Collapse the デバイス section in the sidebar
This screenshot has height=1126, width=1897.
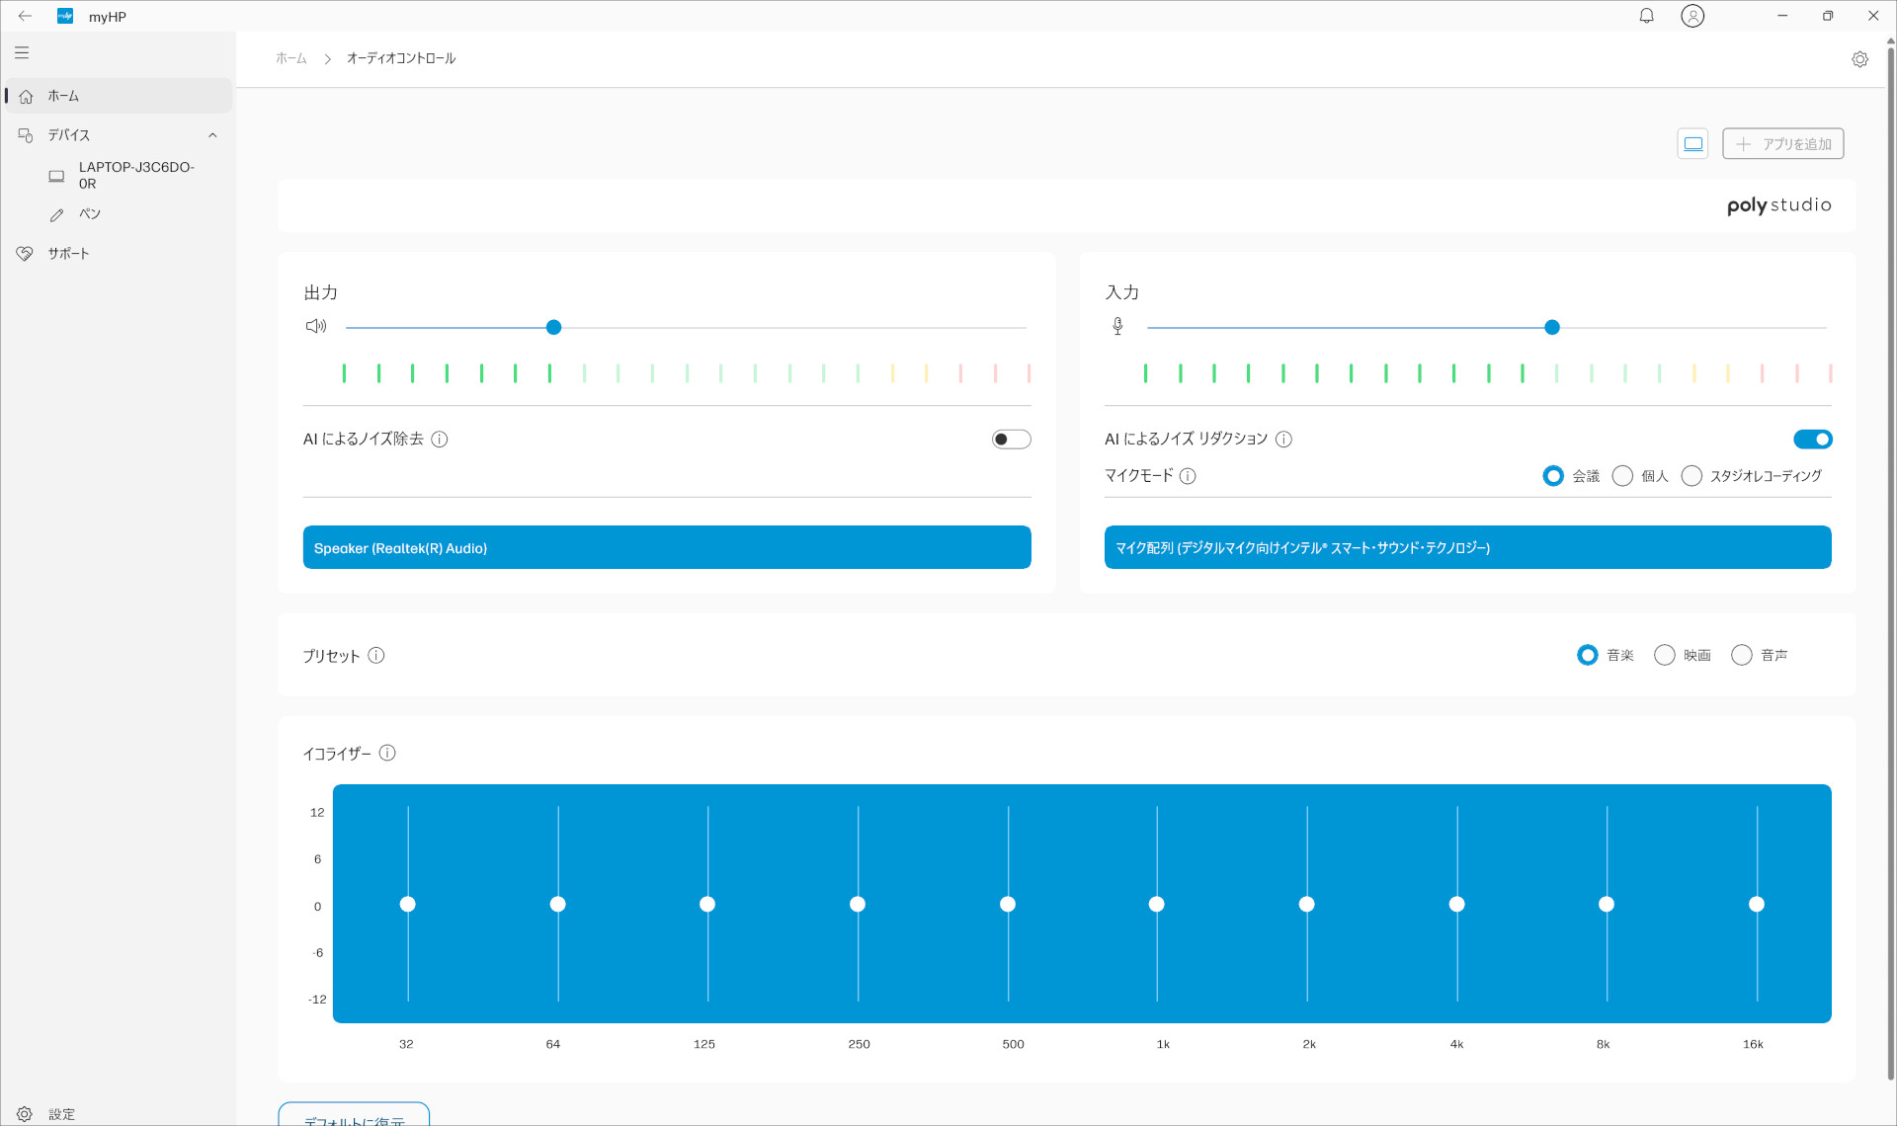(x=212, y=135)
